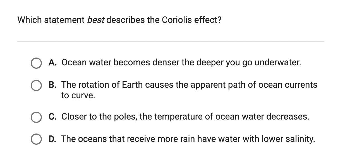
Task: Click the 'rotation of Earth causes' answer text
Action: tap(120, 85)
